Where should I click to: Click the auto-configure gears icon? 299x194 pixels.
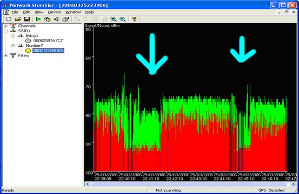pos(47,19)
